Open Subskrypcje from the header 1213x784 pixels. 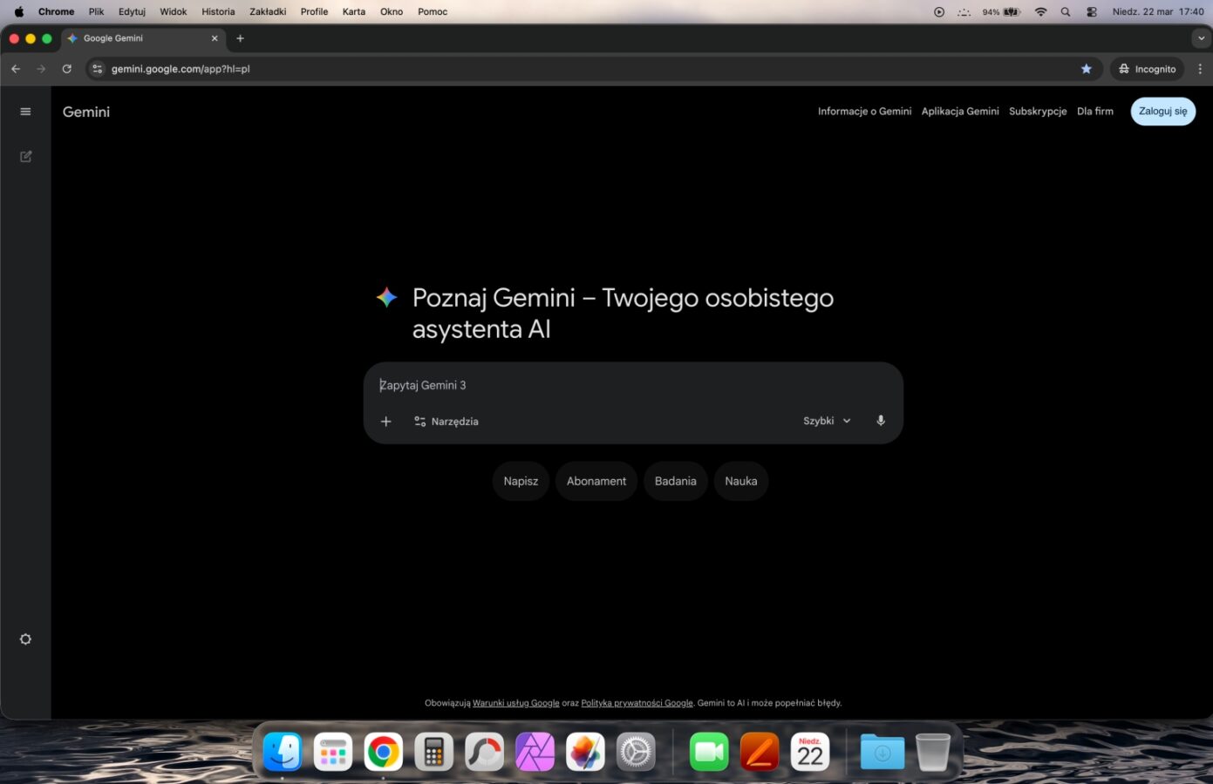click(1038, 111)
